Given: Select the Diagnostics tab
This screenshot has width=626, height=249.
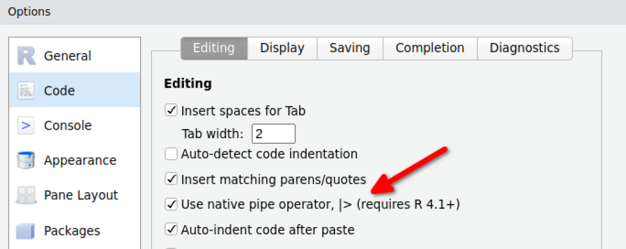Looking at the screenshot, I should click(x=525, y=48).
